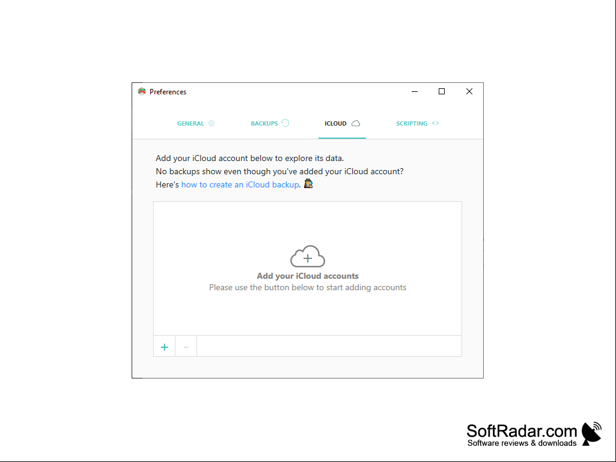Screen dimensions: 616x462
Task: Close the Preferences window
Action: (469, 91)
